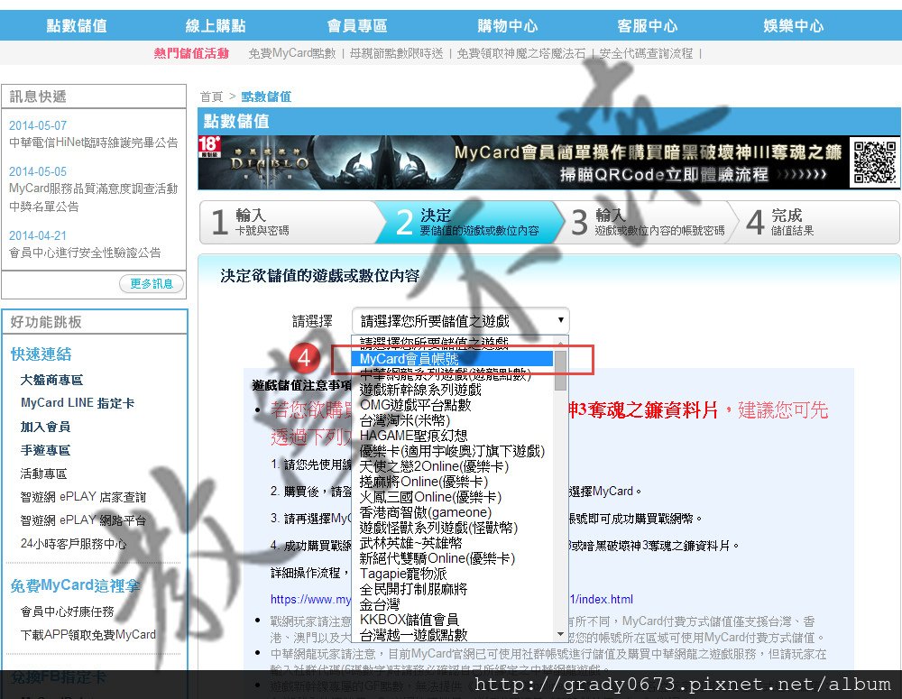Choose 台灣淘米(米幣) option
Screen dimensions: 902x699
click(453, 420)
